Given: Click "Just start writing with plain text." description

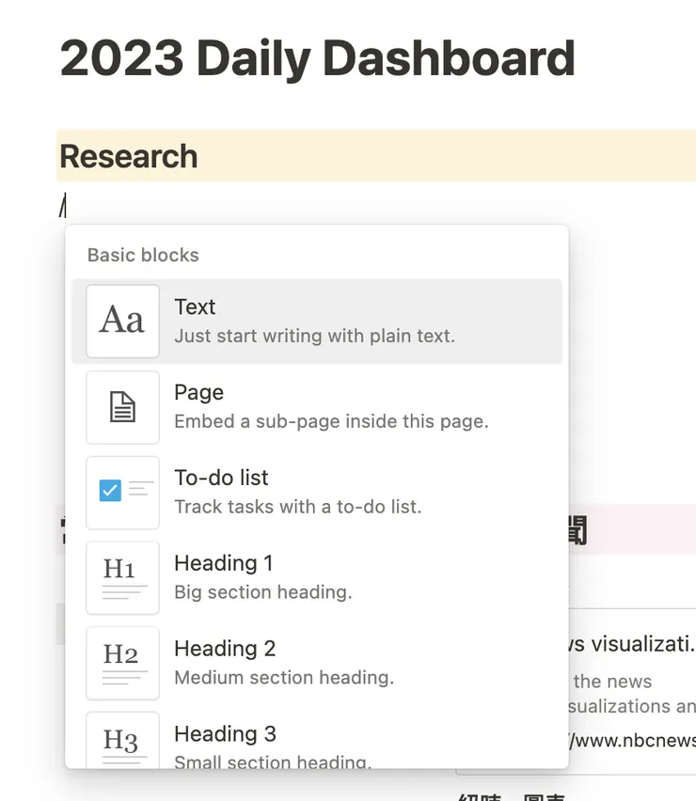Looking at the screenshot, I should tap(314, 336).
